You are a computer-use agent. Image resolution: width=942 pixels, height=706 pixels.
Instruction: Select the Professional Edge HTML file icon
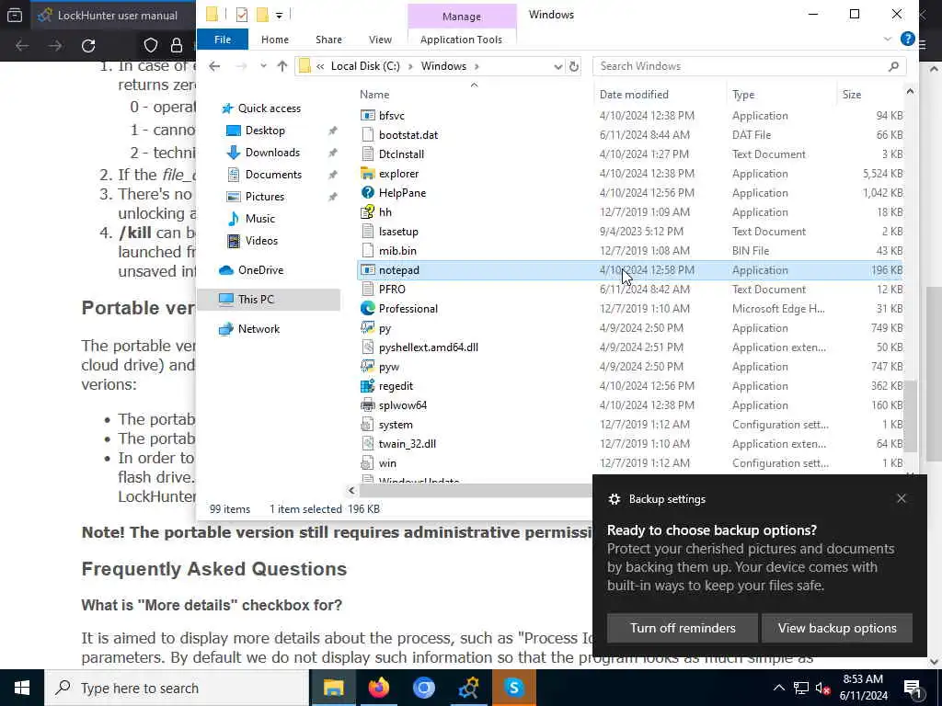[368, 309]
